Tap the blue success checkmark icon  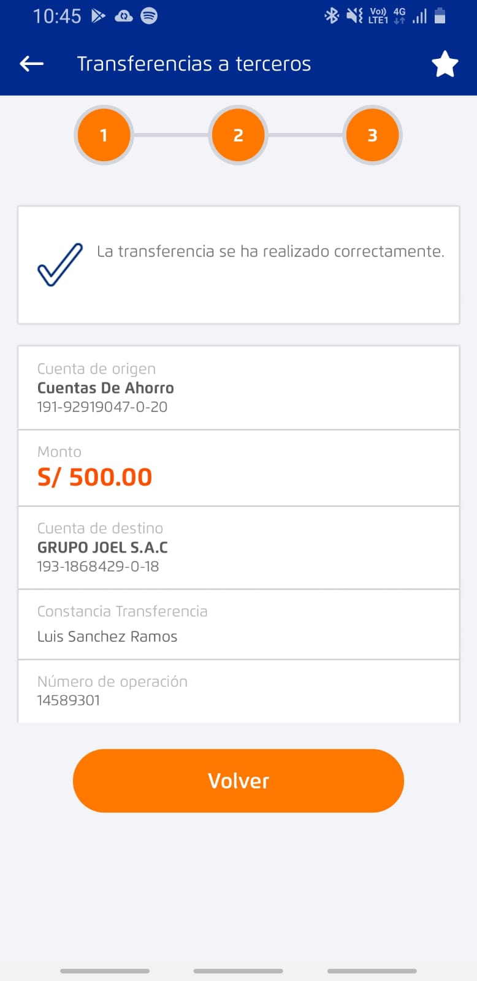(x=60, y=264)
